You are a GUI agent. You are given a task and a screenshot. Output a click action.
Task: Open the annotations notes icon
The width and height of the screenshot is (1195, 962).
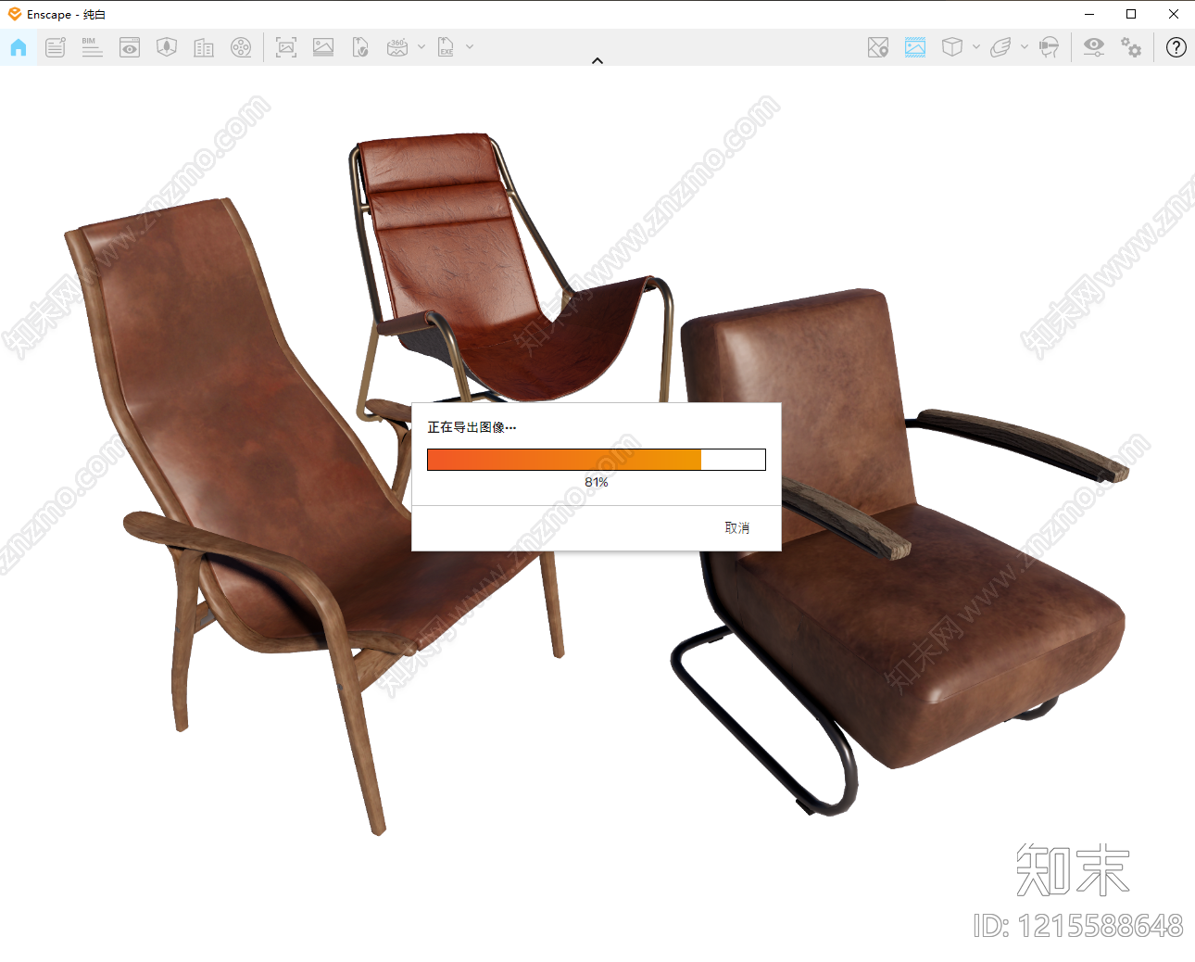(x=56, y=47)
